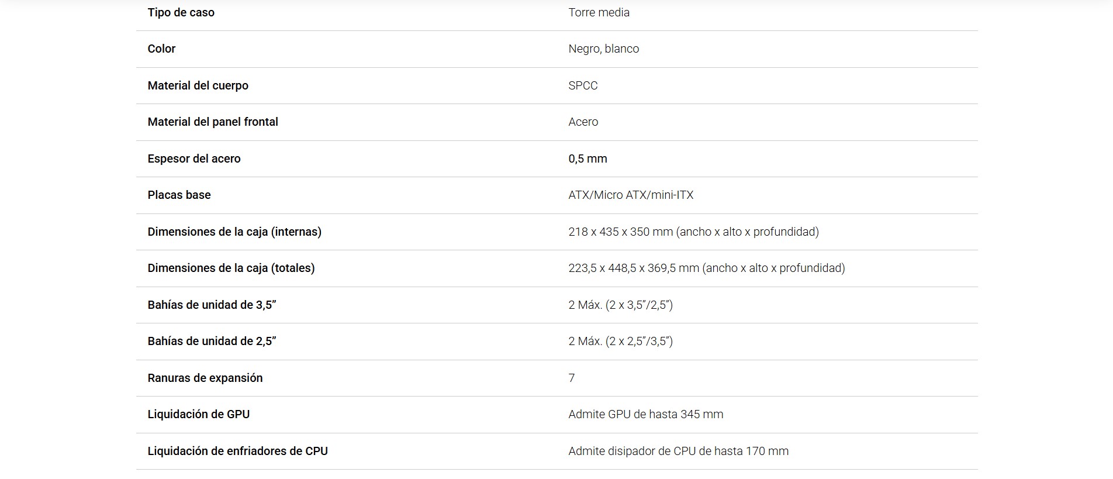Select the 'Torre media' value text

click(599, 12)
